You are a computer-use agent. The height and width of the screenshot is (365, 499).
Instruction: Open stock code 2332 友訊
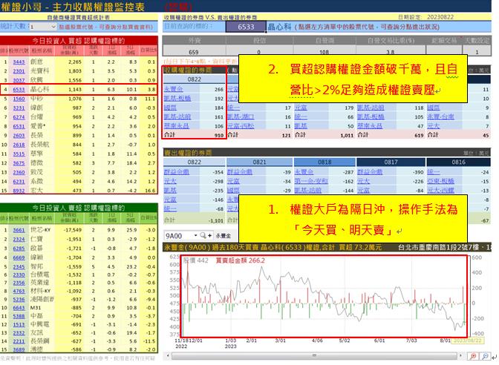tap(19, 333)
